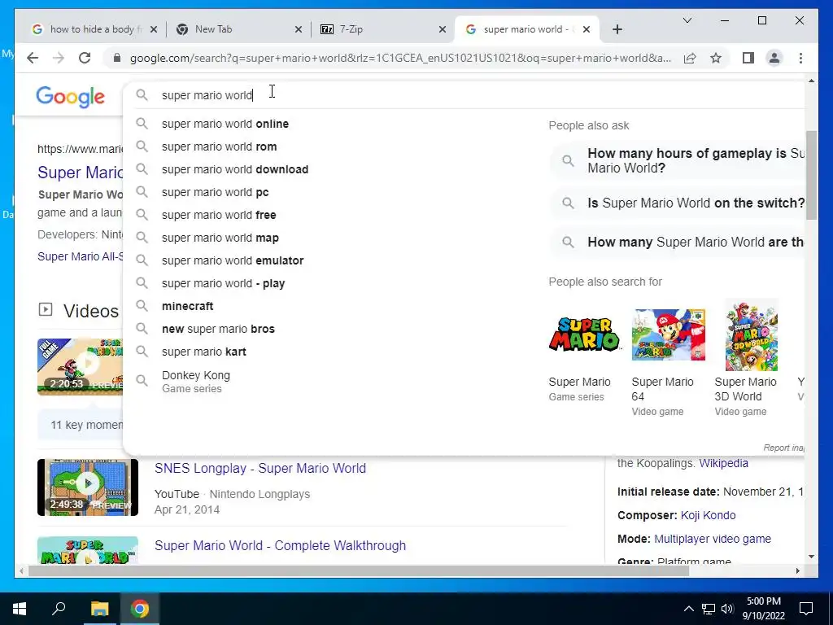The width and height of the screenshot is (833, 625).
Task: Pick the 'minecraft' suggestion
Action: click(x=188, y=307)
